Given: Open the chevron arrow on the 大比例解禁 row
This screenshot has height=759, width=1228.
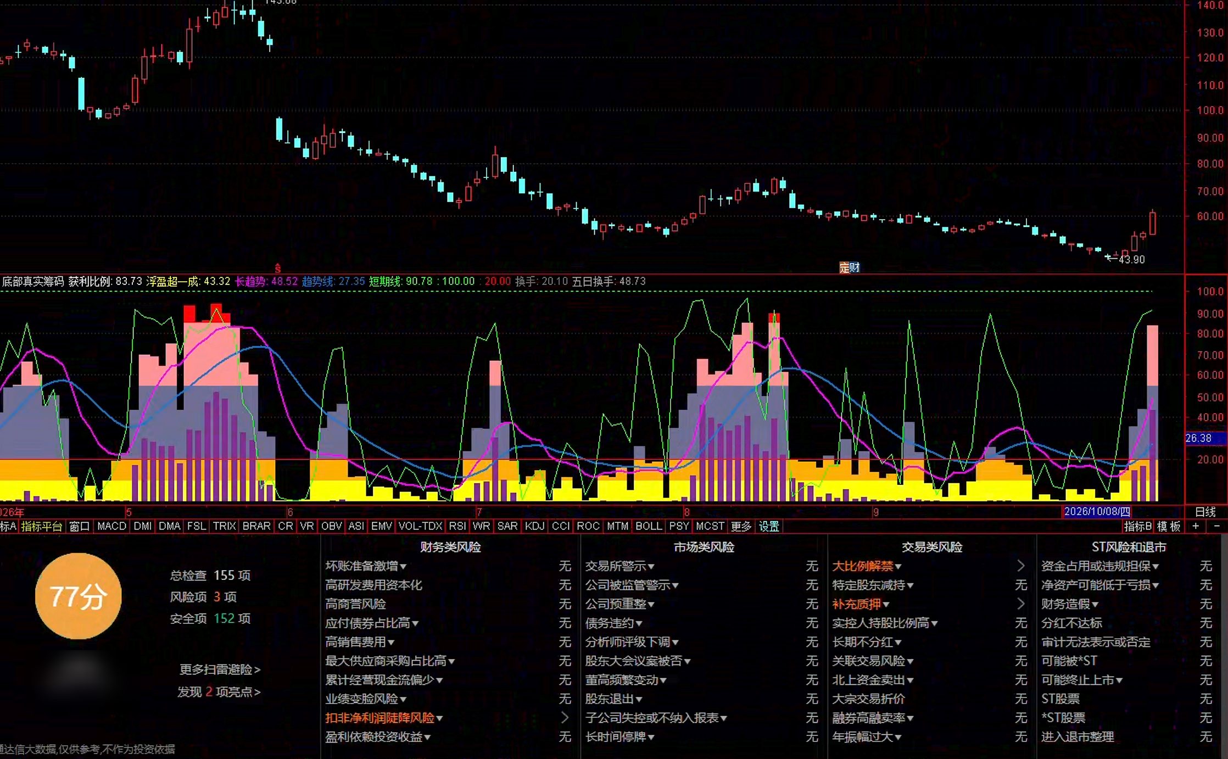Looking at the screenshot, I should tap(1020, 566).
